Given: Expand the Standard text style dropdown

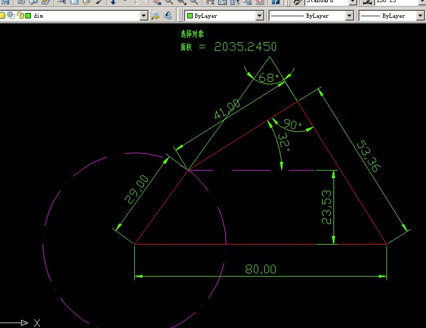Looking at the screenshot, I should pyautogui.click(x=353, y=2).
